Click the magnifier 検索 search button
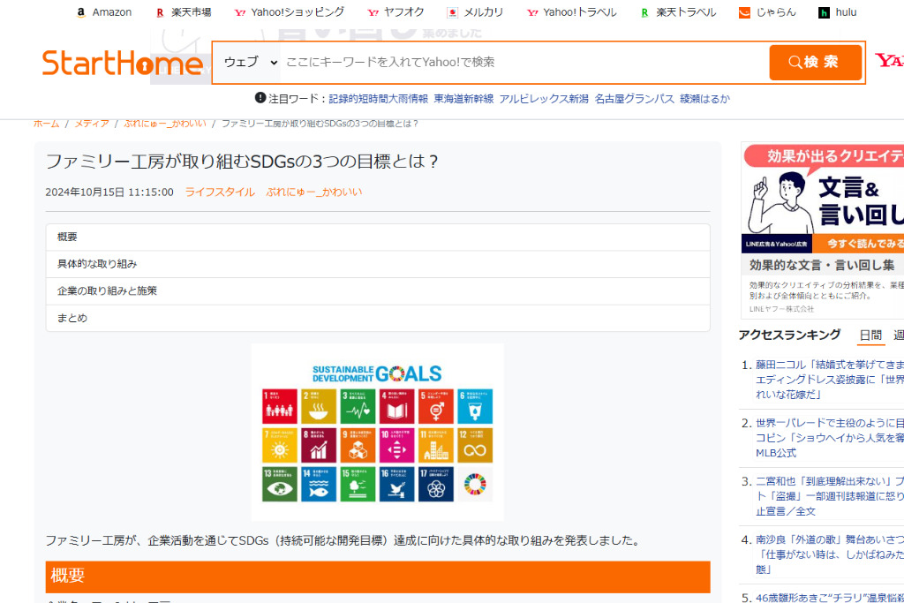Image resolution: width=904 pixels, height=603 pixels. 815,63
